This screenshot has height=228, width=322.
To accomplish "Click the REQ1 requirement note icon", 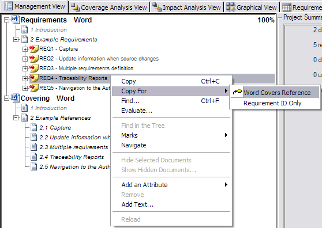I will coord(33,49).
